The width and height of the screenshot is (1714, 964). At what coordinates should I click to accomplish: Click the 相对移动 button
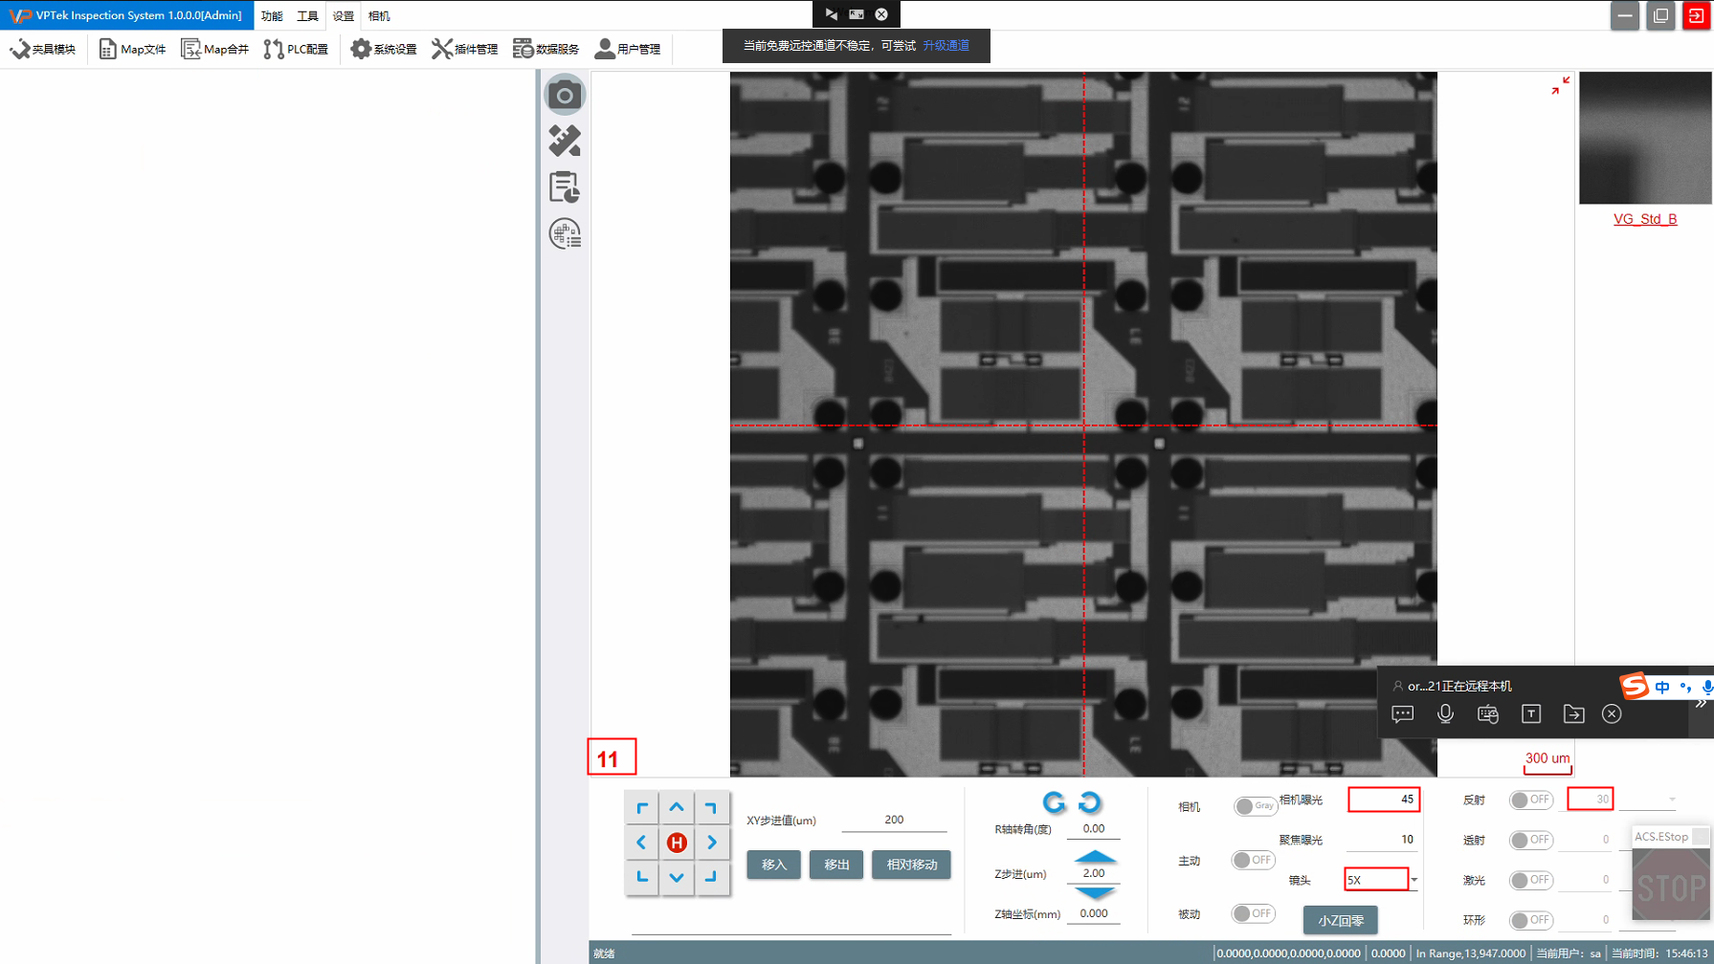911,865
